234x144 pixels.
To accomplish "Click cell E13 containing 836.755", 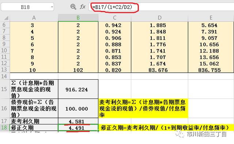I will (211, 70).
